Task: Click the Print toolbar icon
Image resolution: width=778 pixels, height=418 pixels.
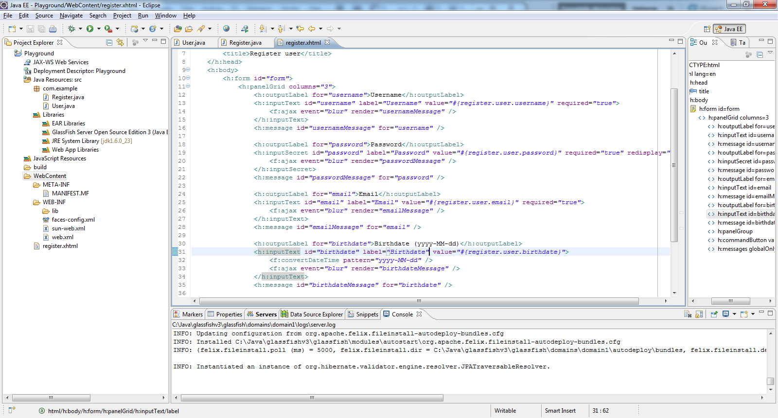Action: [x=53, y=29]
